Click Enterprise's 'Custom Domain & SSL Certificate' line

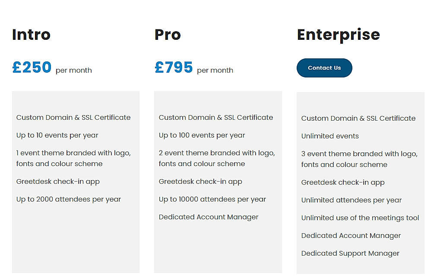(x=358, y=118)
